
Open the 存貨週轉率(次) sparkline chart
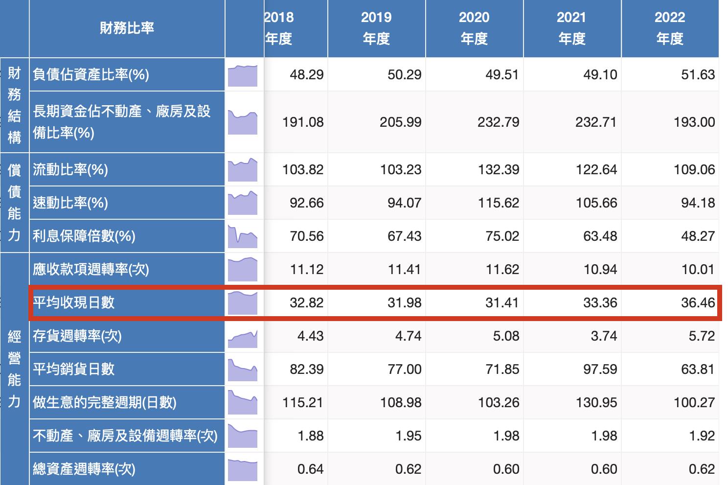[x=243, y=336]
